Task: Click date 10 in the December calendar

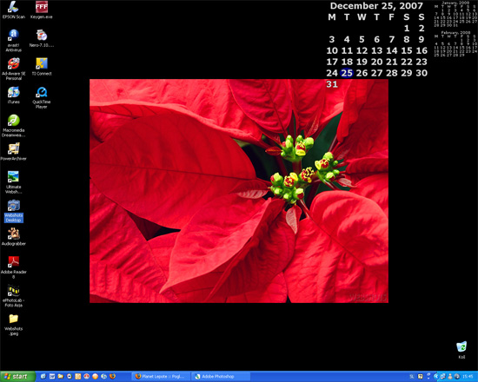Action: pos(332,50)
